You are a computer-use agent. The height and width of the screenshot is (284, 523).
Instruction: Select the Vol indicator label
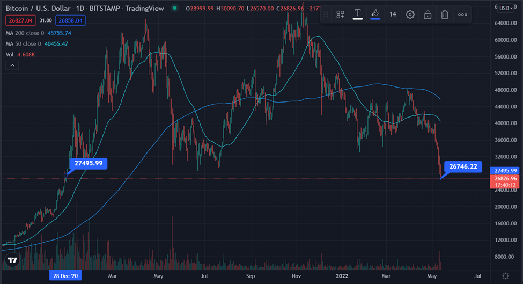pyautogui.click(x=10, y=54)
